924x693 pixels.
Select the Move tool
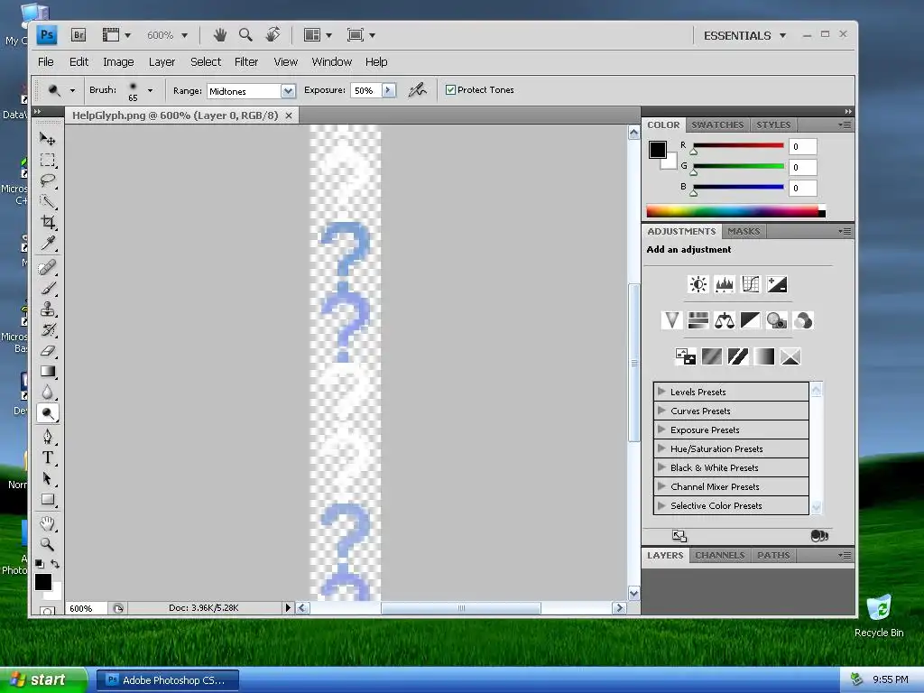click(47, 138)
